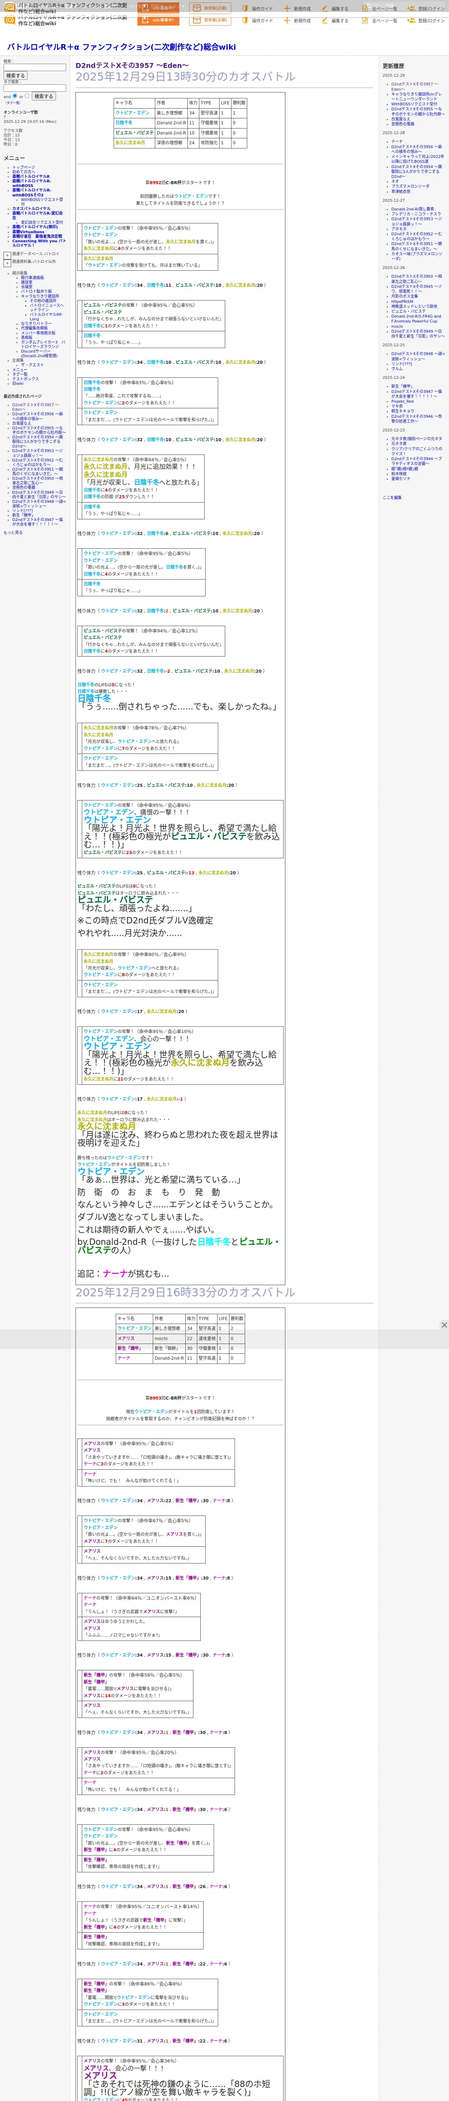Click the 2025年12月29日13時30分のカオスバトル heading
Screen dimensions: 449x2101
[x=185, y=77]
